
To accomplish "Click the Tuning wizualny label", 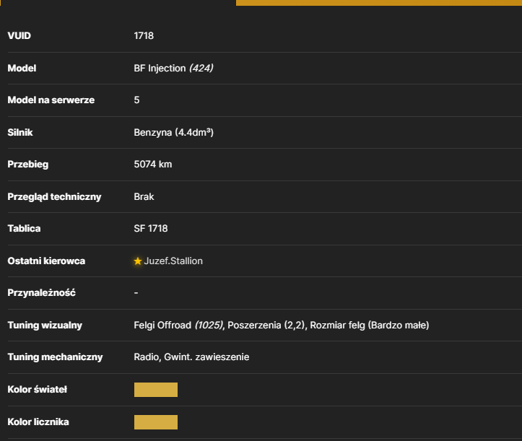I will pos(45,326).
